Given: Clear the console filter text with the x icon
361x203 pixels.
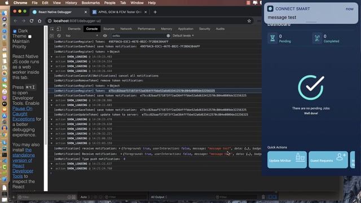Looking at the screenshot, I should pyautogui.click(x=168, y=36).
